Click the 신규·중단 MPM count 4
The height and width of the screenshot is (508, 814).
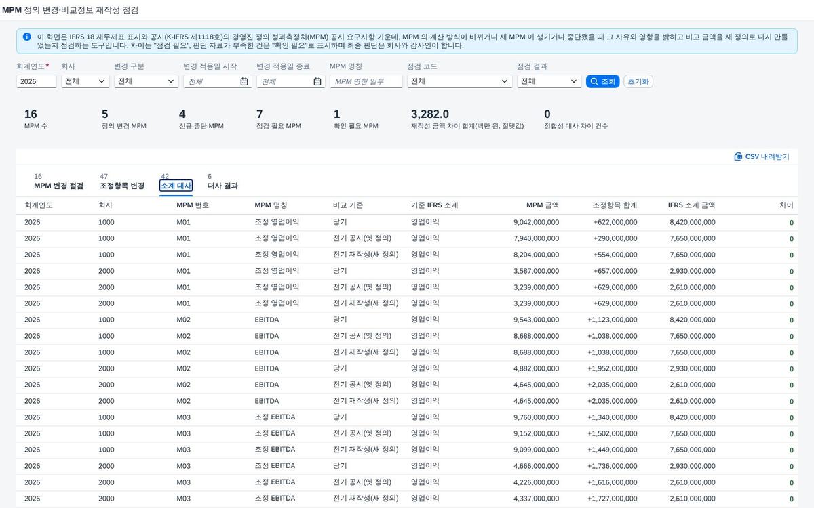coord(182,114)
